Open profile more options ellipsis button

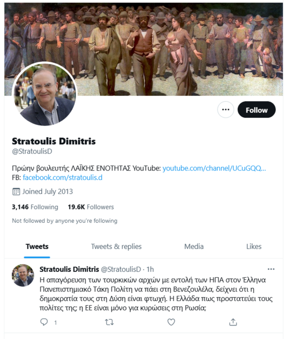[x=225, y=110]
